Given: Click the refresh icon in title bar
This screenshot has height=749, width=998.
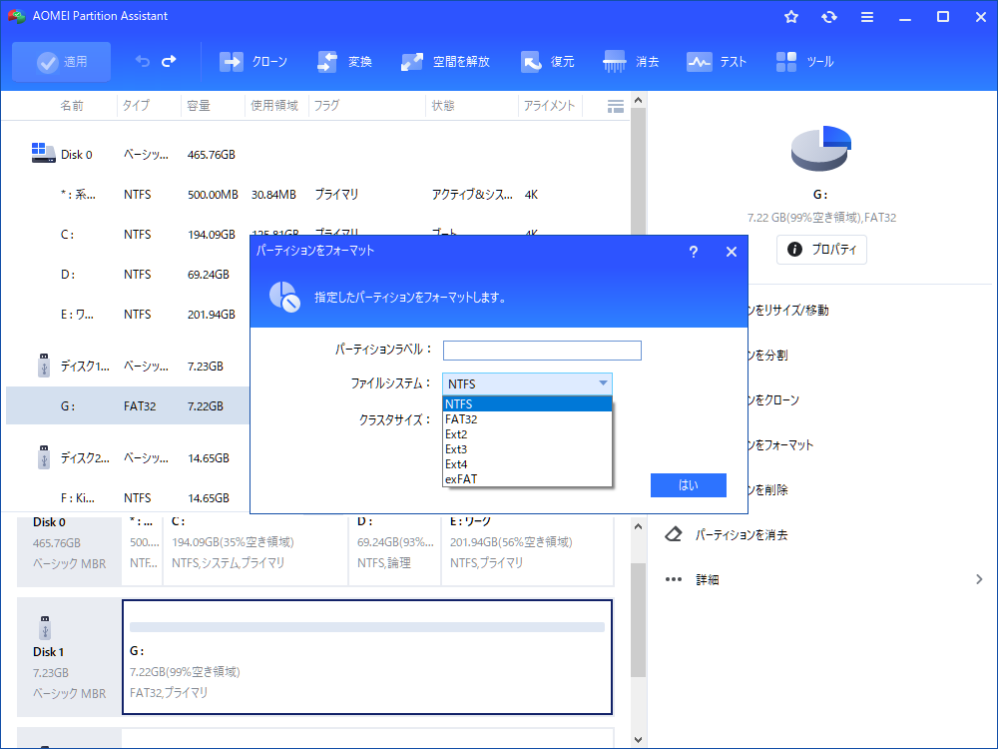Looking at the screenshot, I should (x=828, y=17).
